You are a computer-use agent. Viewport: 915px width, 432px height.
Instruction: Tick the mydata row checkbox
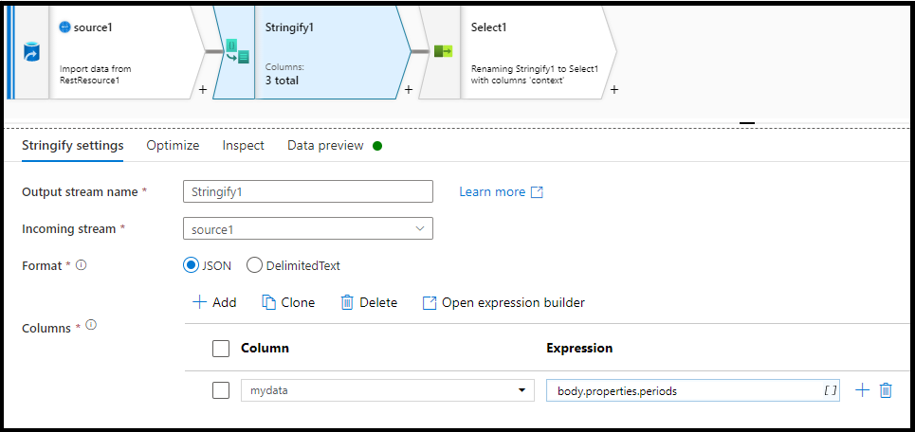tap(221, 390)
